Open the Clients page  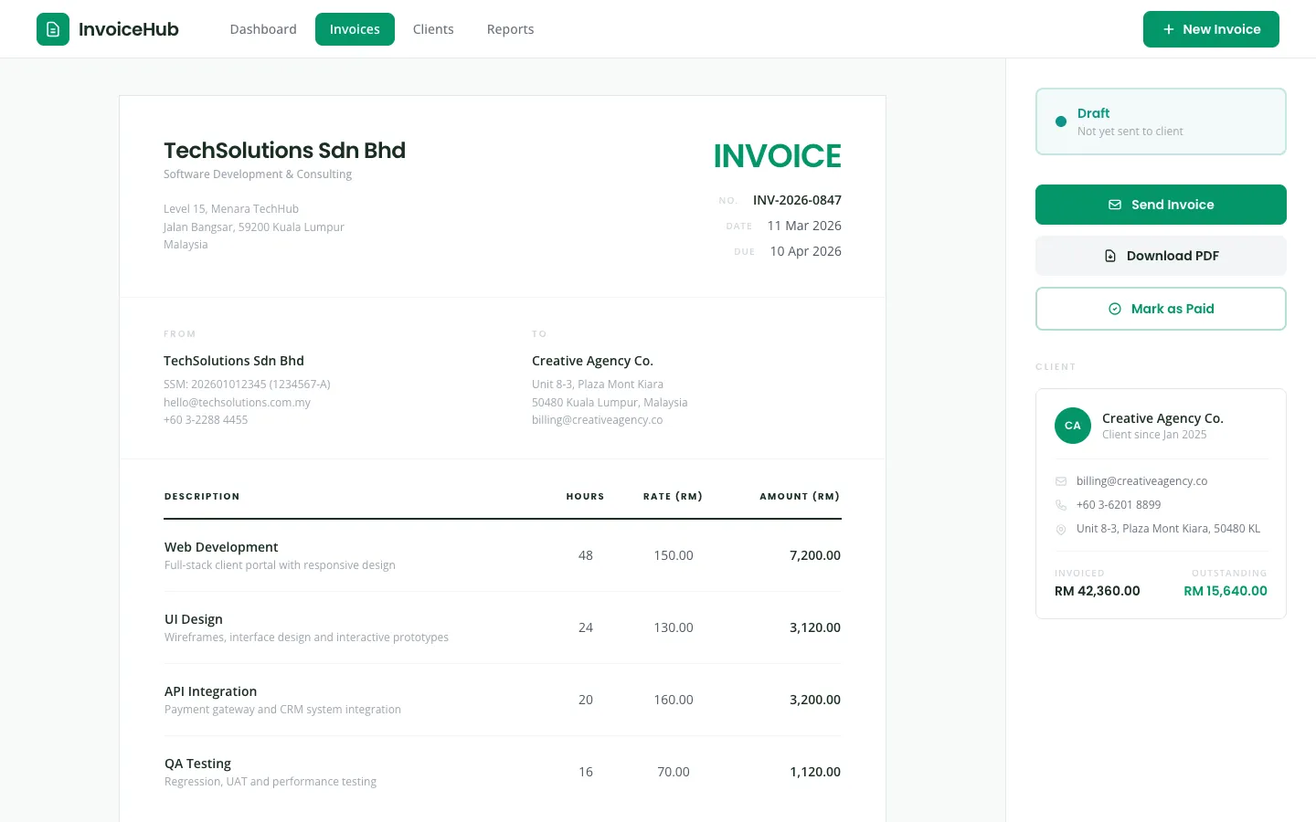click(433, 28)
